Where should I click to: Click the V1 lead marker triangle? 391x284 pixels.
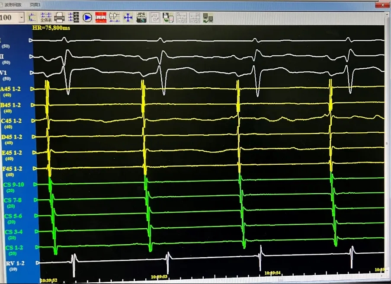pos(31,73)
